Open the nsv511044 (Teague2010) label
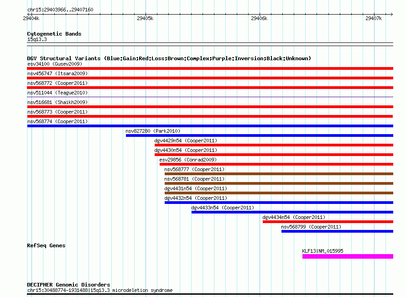The height and width of the screenshot is (297, 406). pos(57,93)
